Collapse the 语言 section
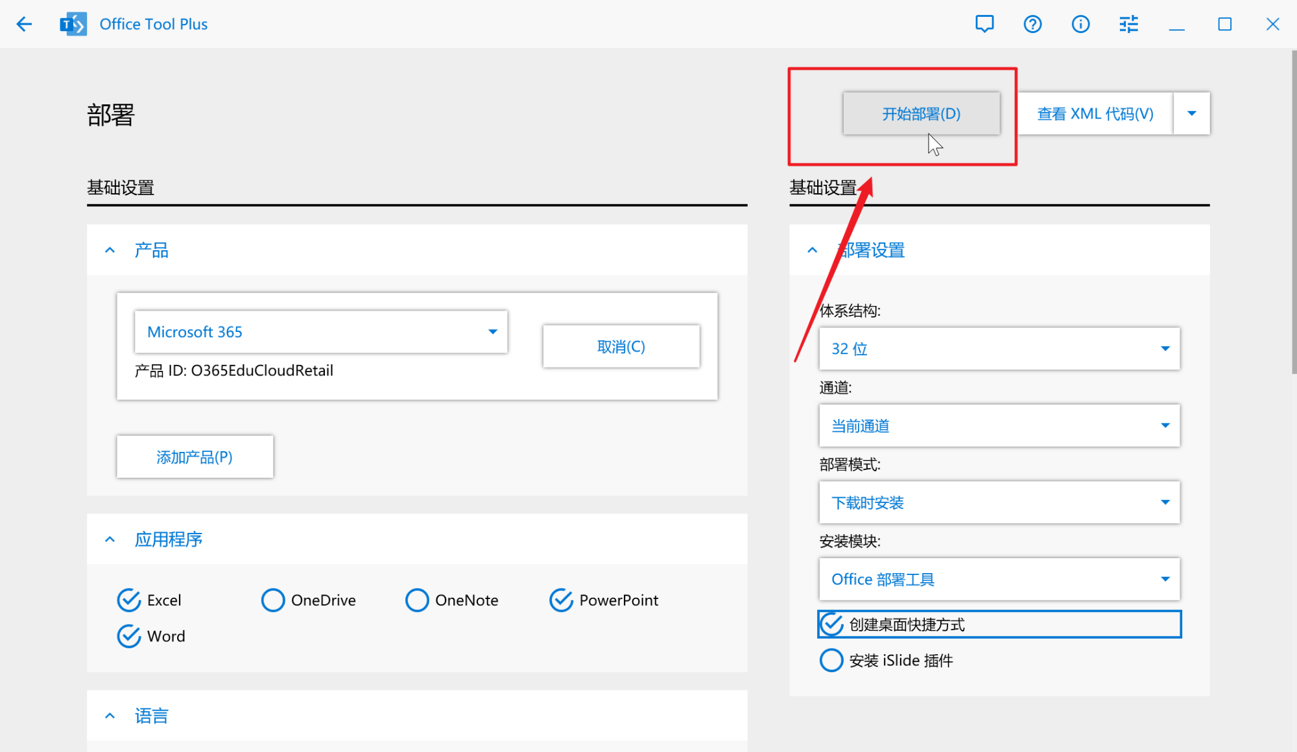This screenshot has width=1297, height=752. [x=110, y=716]
